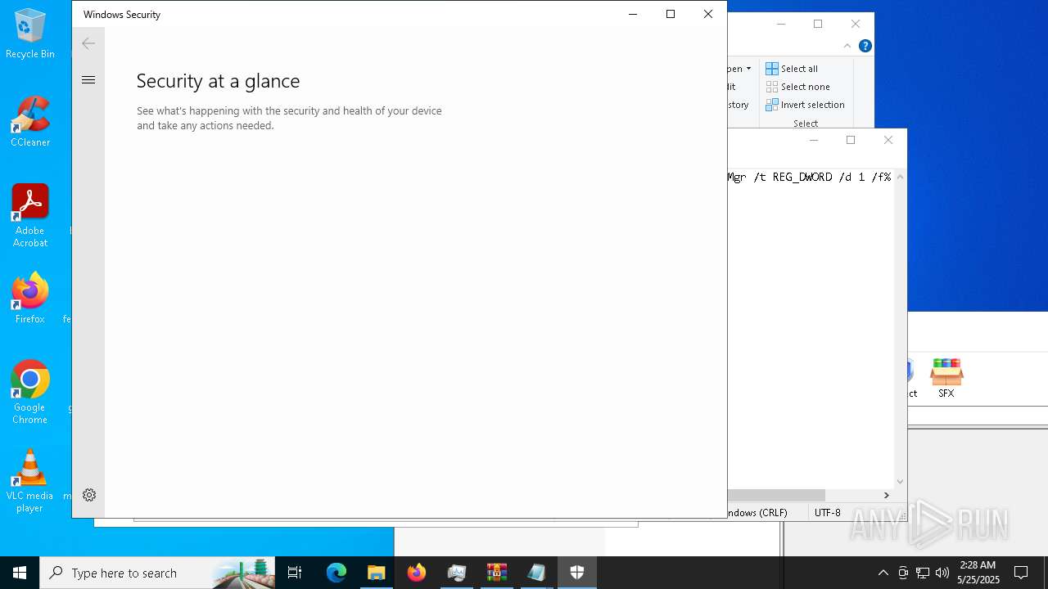The image size is (1048, 589).
Task: Go back in Windows Security
Action: click(88, 43)
